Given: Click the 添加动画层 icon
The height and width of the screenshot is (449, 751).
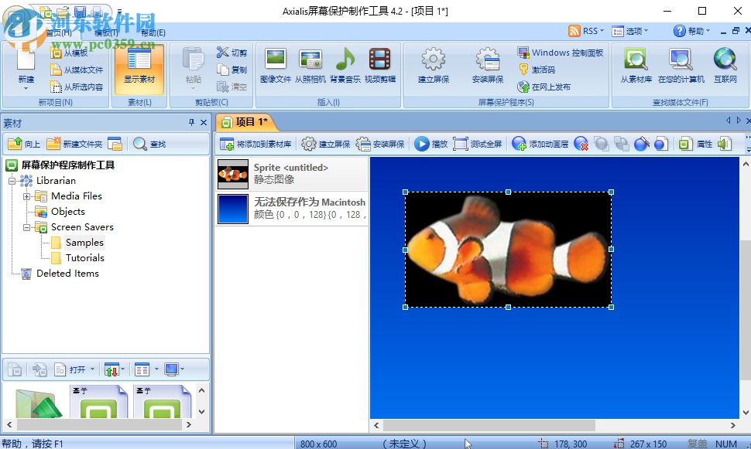Looking at the screenshot, I should (517, 144).
